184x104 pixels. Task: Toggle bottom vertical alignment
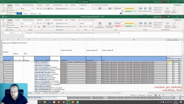click(x=49, y=23)
